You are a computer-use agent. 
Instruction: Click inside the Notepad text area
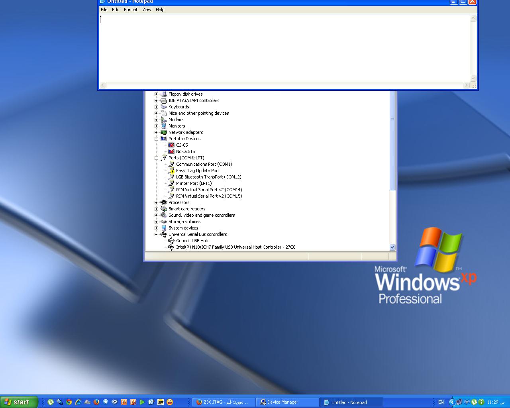[284, 48]
